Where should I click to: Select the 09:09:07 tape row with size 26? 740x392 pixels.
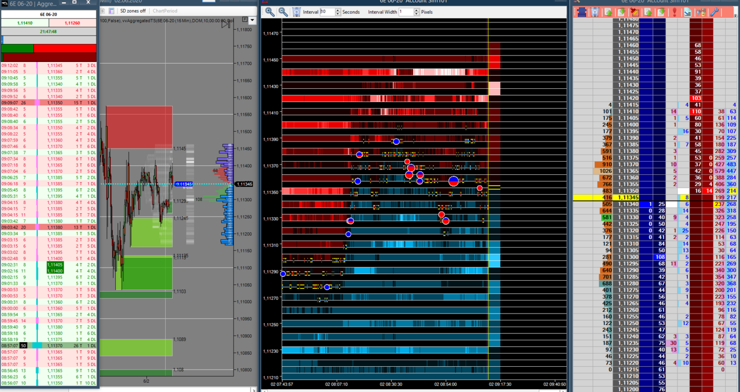[x=48, y=103]
